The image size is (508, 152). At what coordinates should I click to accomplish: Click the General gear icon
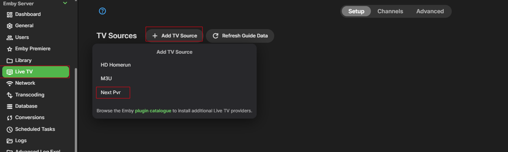pos(10,26)
